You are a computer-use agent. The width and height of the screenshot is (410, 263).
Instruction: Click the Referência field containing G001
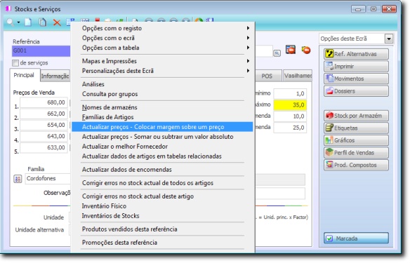click(41, 50)
